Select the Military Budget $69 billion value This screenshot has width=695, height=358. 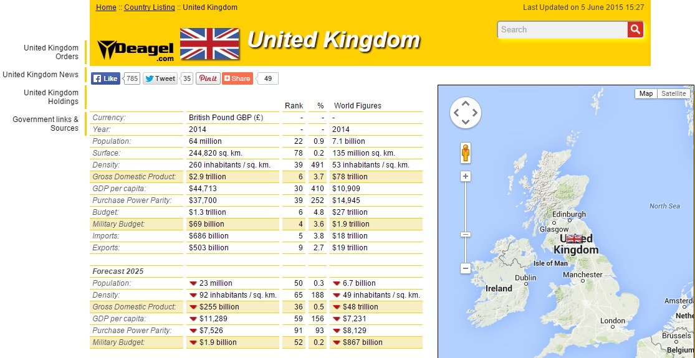click(x=206, y=224)
